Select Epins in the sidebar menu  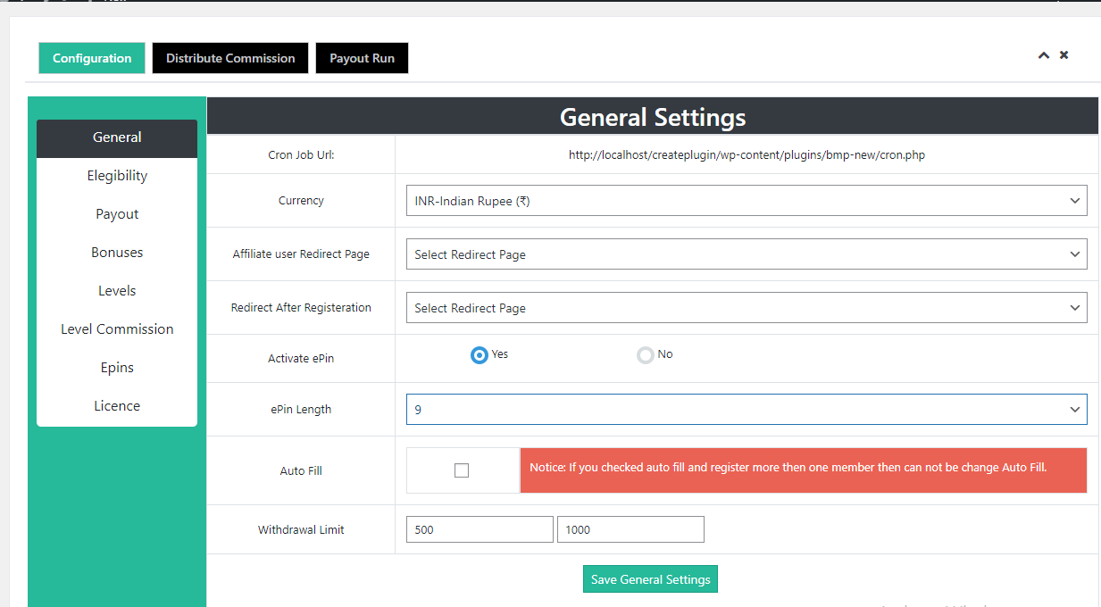(117, 368)
